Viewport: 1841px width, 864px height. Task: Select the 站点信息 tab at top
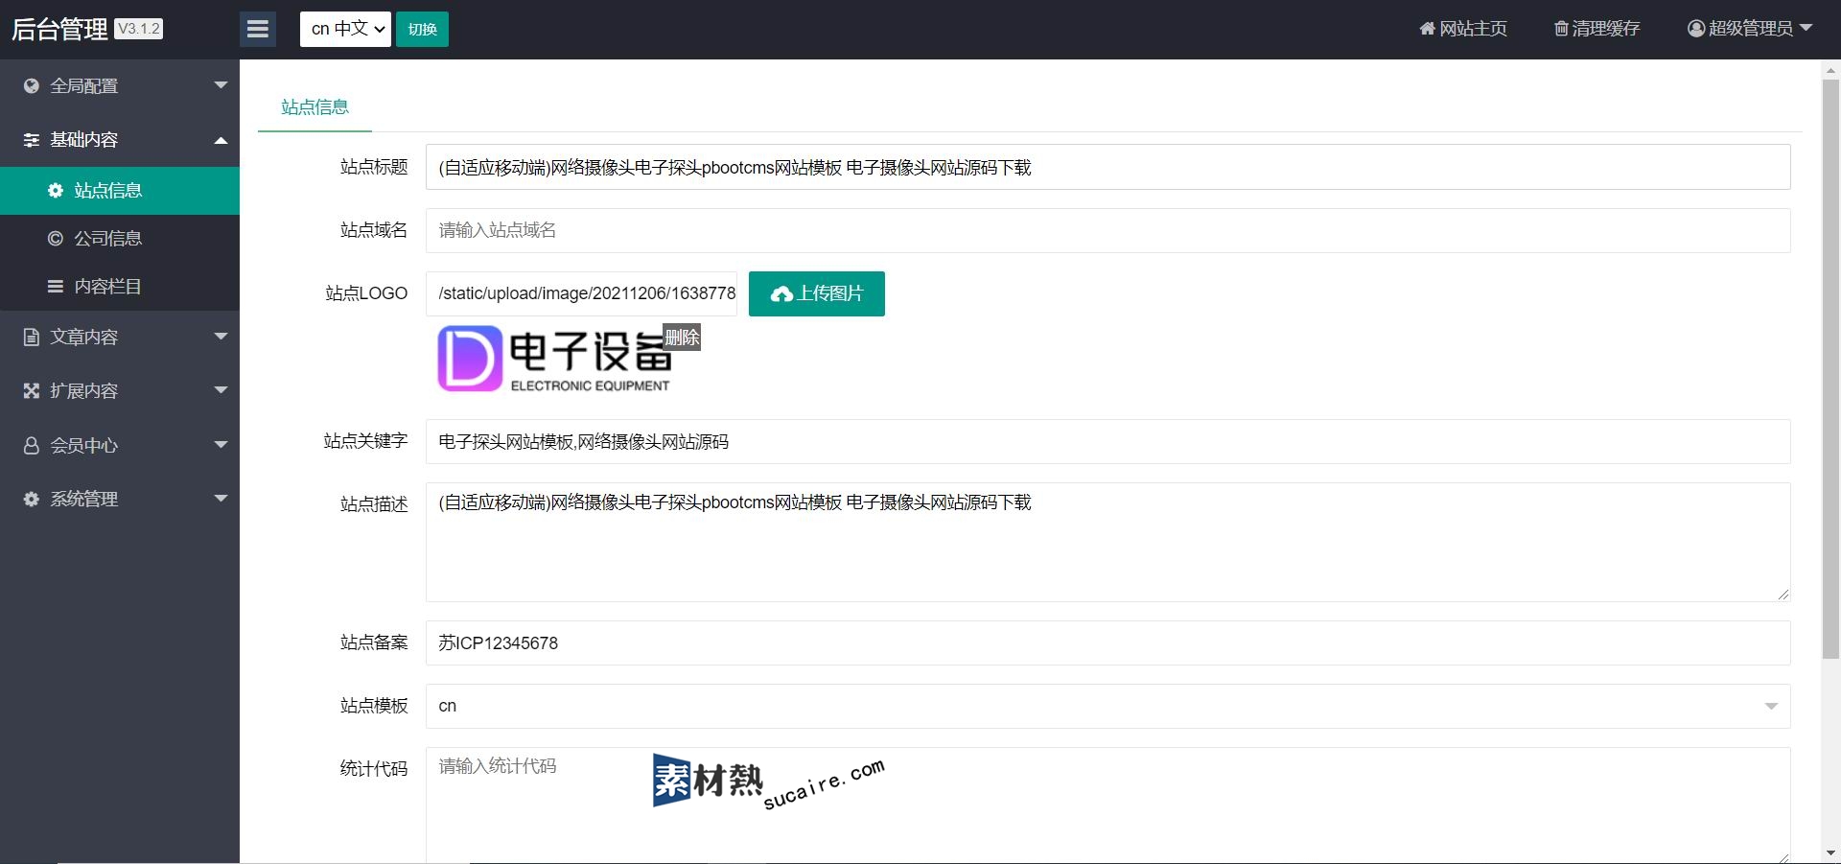click(315, 107)
